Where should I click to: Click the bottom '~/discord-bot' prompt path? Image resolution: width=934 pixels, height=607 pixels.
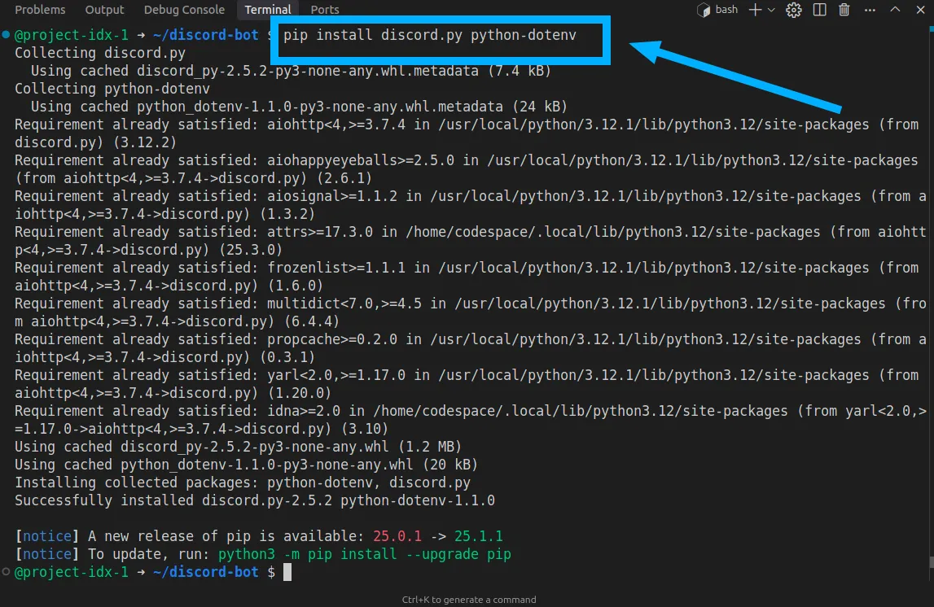tap(205, 572)
